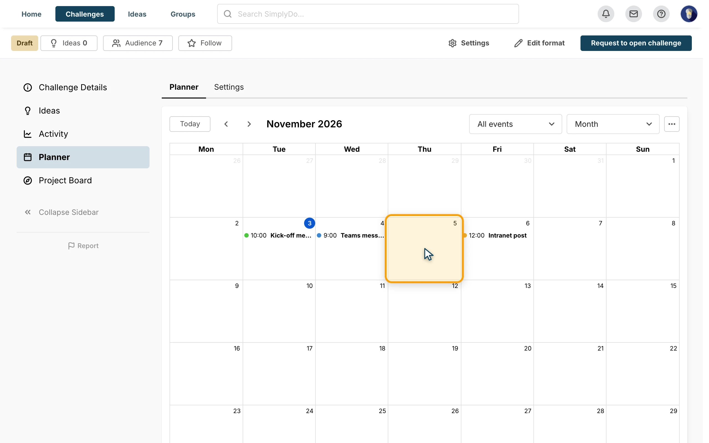Screen dimensions: 709x443
Task: Expand the Month view dropdown
Action: pyautogui.click(x=613, y=124)
